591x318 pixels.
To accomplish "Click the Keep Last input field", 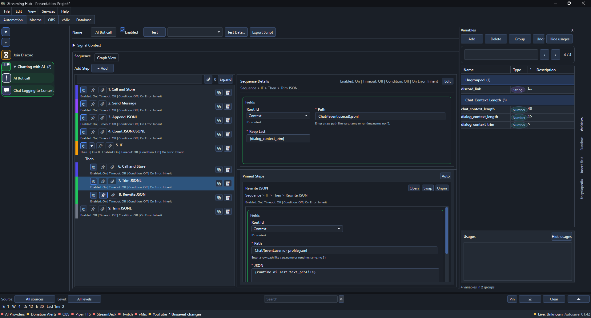I will 278,138.
